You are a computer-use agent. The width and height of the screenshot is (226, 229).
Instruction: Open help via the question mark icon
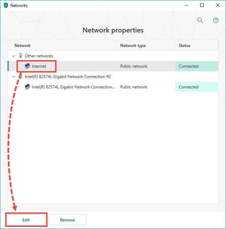pyautogui.click(x=216, y=20)
